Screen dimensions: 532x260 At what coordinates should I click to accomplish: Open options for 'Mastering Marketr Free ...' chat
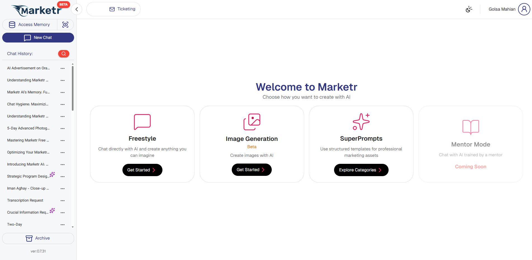point(63,141)
